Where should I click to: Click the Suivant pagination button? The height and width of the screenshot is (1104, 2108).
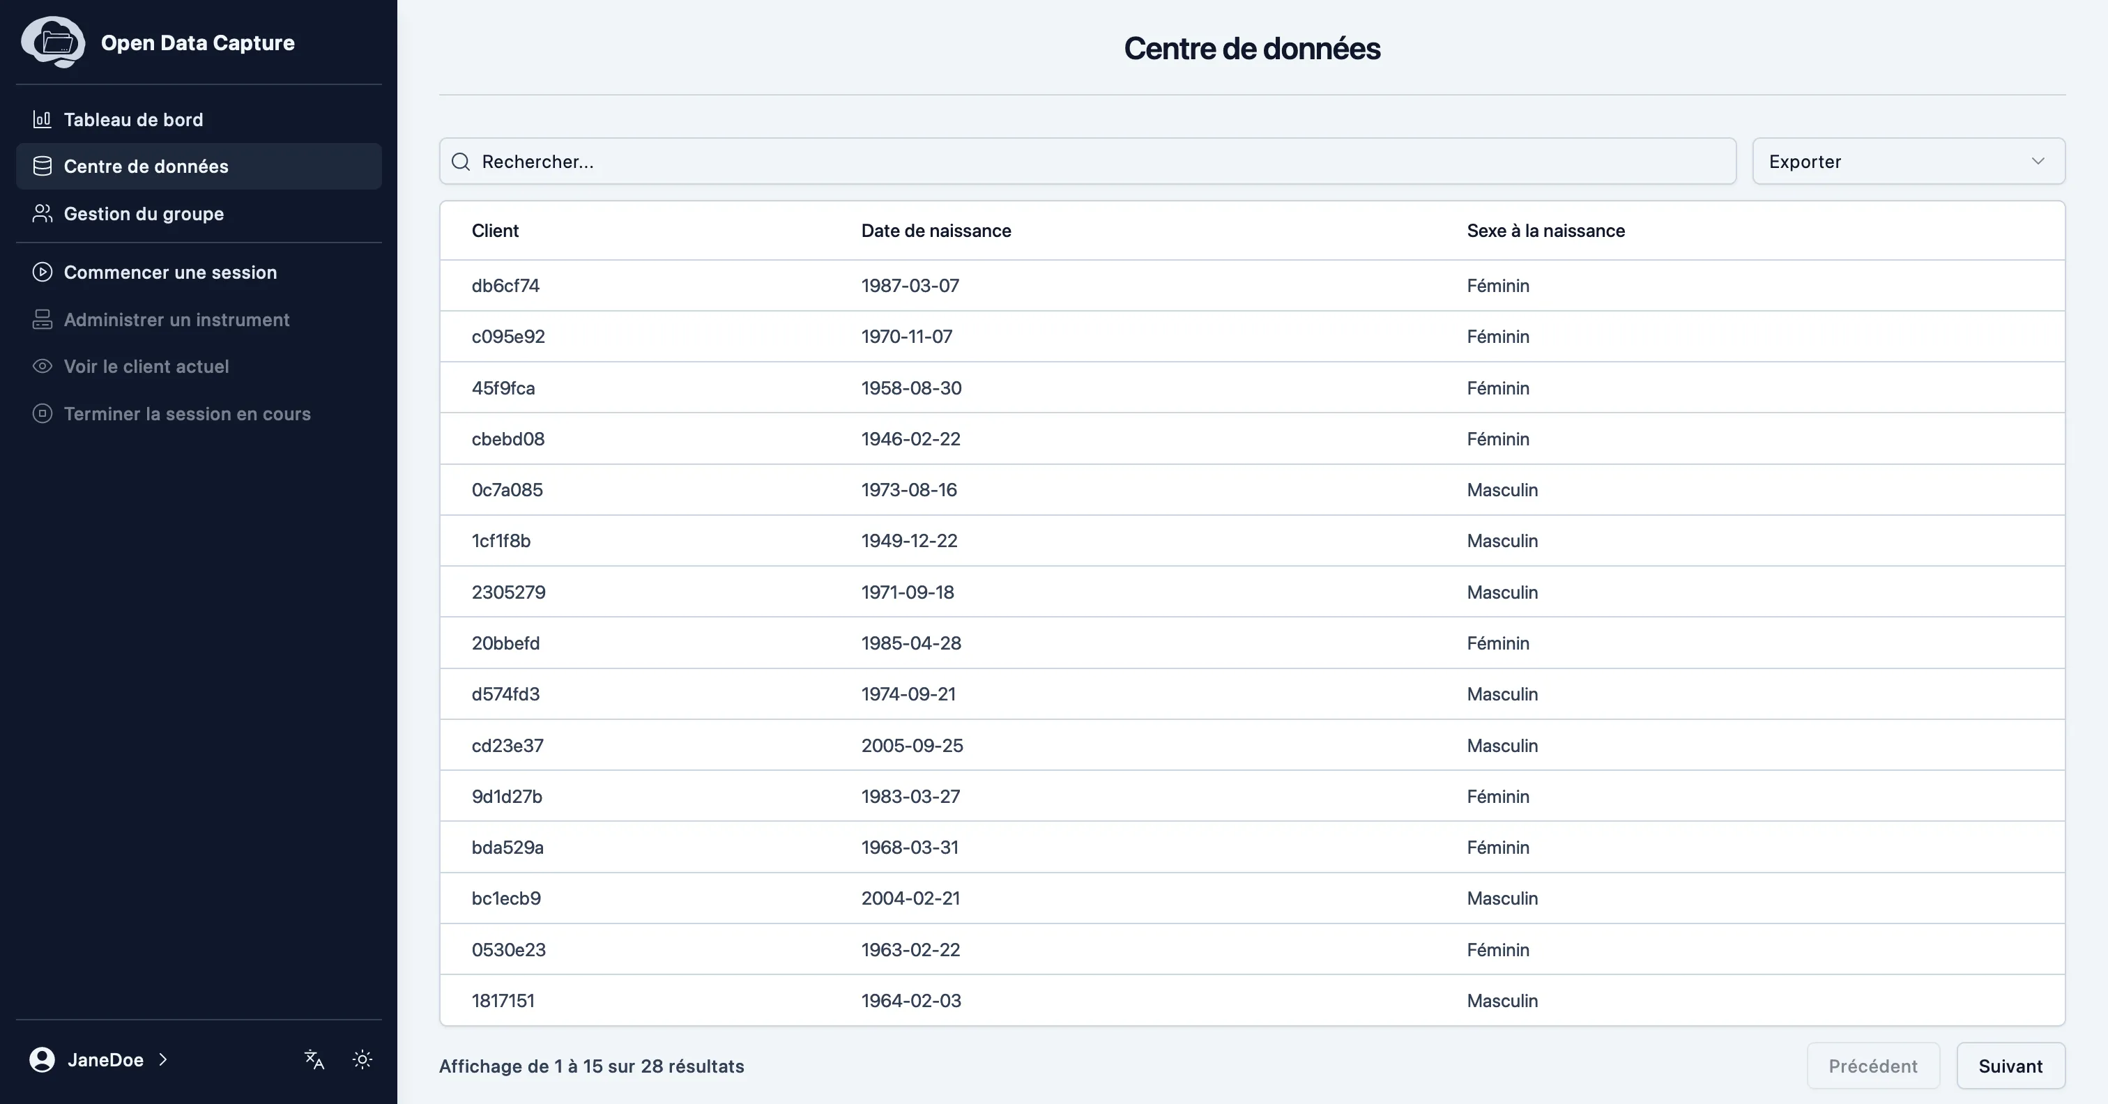tap(2010, 1066)
